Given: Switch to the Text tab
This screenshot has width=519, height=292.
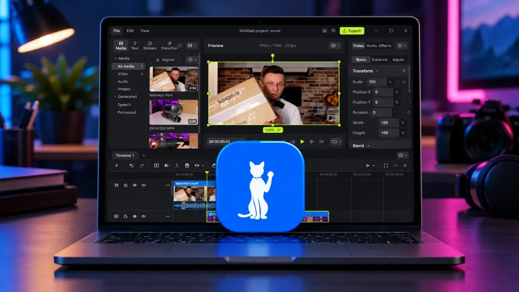Looking at the screenshot, I should click(135, 45).
